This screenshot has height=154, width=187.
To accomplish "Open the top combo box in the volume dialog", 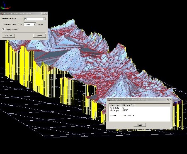I will 35,19.
